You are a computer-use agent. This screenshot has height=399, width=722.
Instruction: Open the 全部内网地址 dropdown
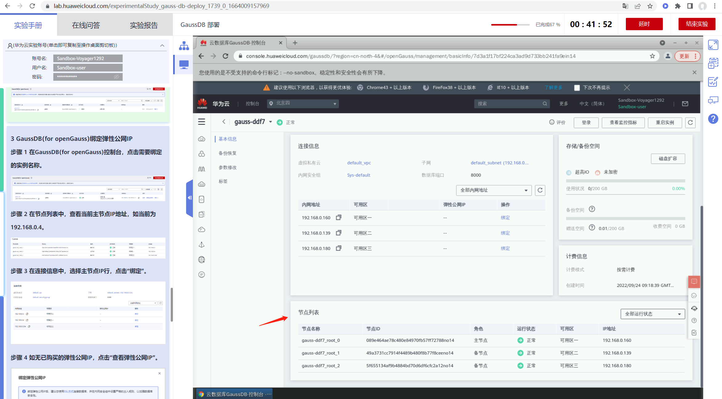[x=494, y=190]
